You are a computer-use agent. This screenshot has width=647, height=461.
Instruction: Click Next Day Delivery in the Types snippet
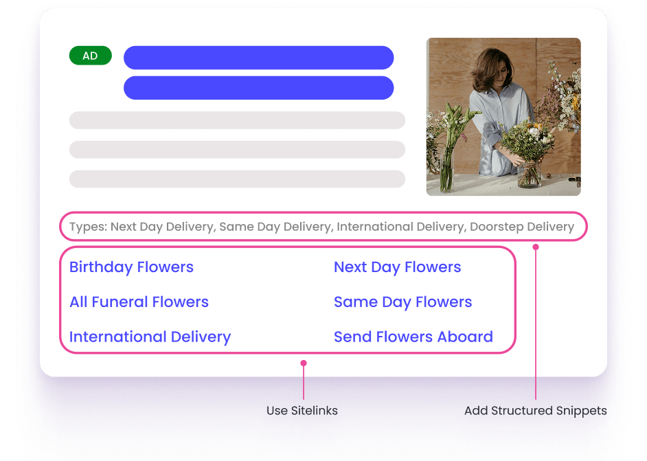(x=161, y=227)
